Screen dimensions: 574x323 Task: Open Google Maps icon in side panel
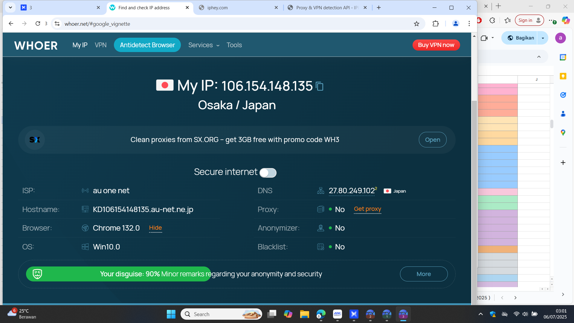(563, 132)
